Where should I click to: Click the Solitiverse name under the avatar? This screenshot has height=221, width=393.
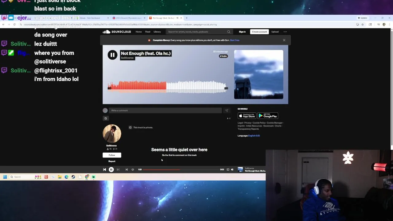point(111,145)
